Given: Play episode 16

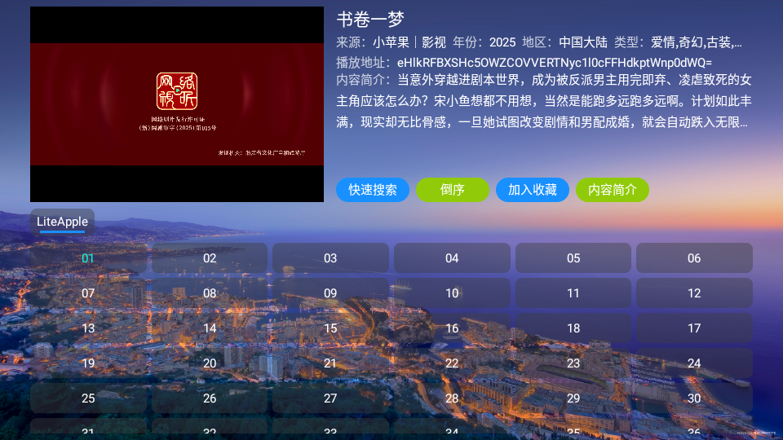Looking at the screenshot, I should coord(452,328).
